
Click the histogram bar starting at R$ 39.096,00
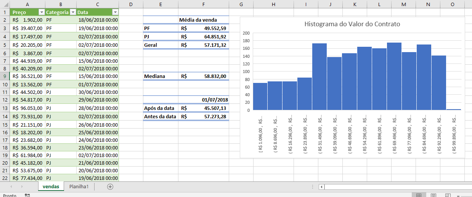point(334,84)
